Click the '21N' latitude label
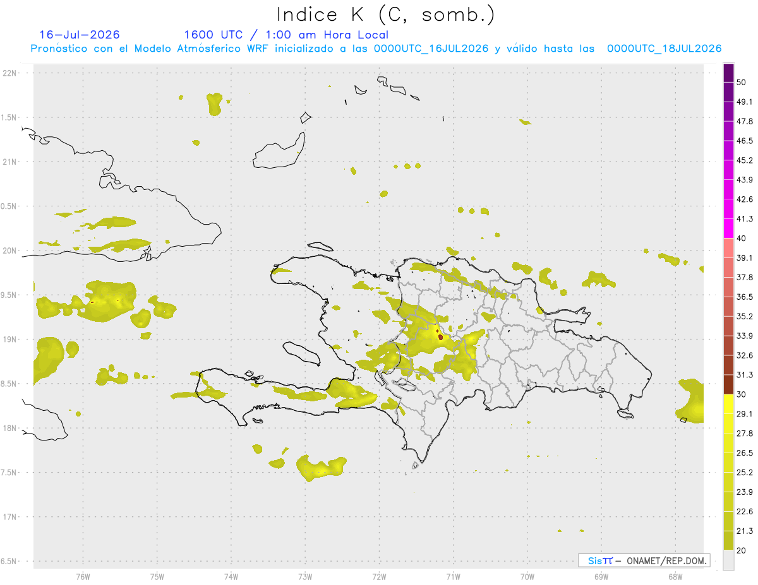758x585 pixels. click(x=10, y=162)
